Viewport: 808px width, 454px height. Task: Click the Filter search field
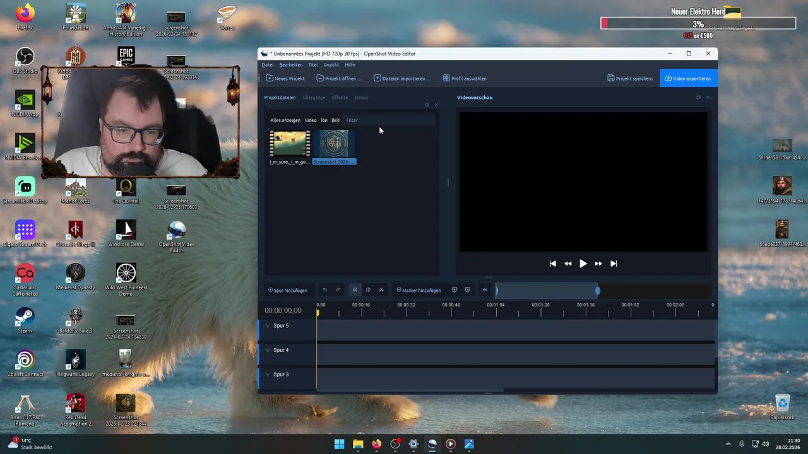pyautogui.click(x=389, y=120)
